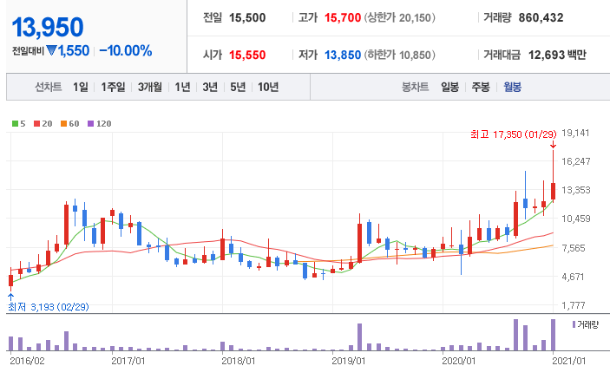Click the 최고 17,350 (01/29) annotation
This screenshot has width=610, height=379.
[514, 134]
